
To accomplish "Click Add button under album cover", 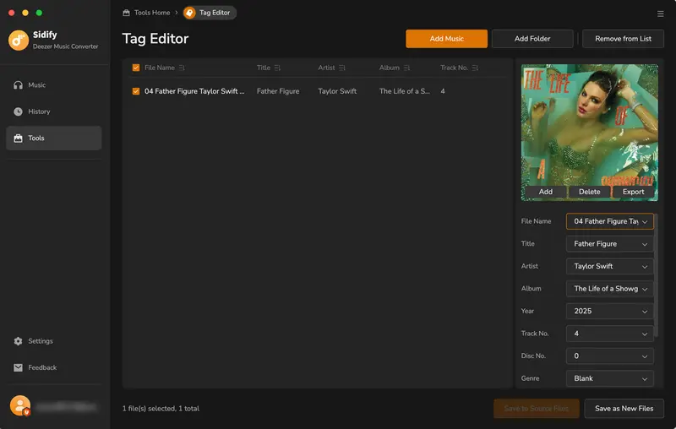I will point(545,192).
